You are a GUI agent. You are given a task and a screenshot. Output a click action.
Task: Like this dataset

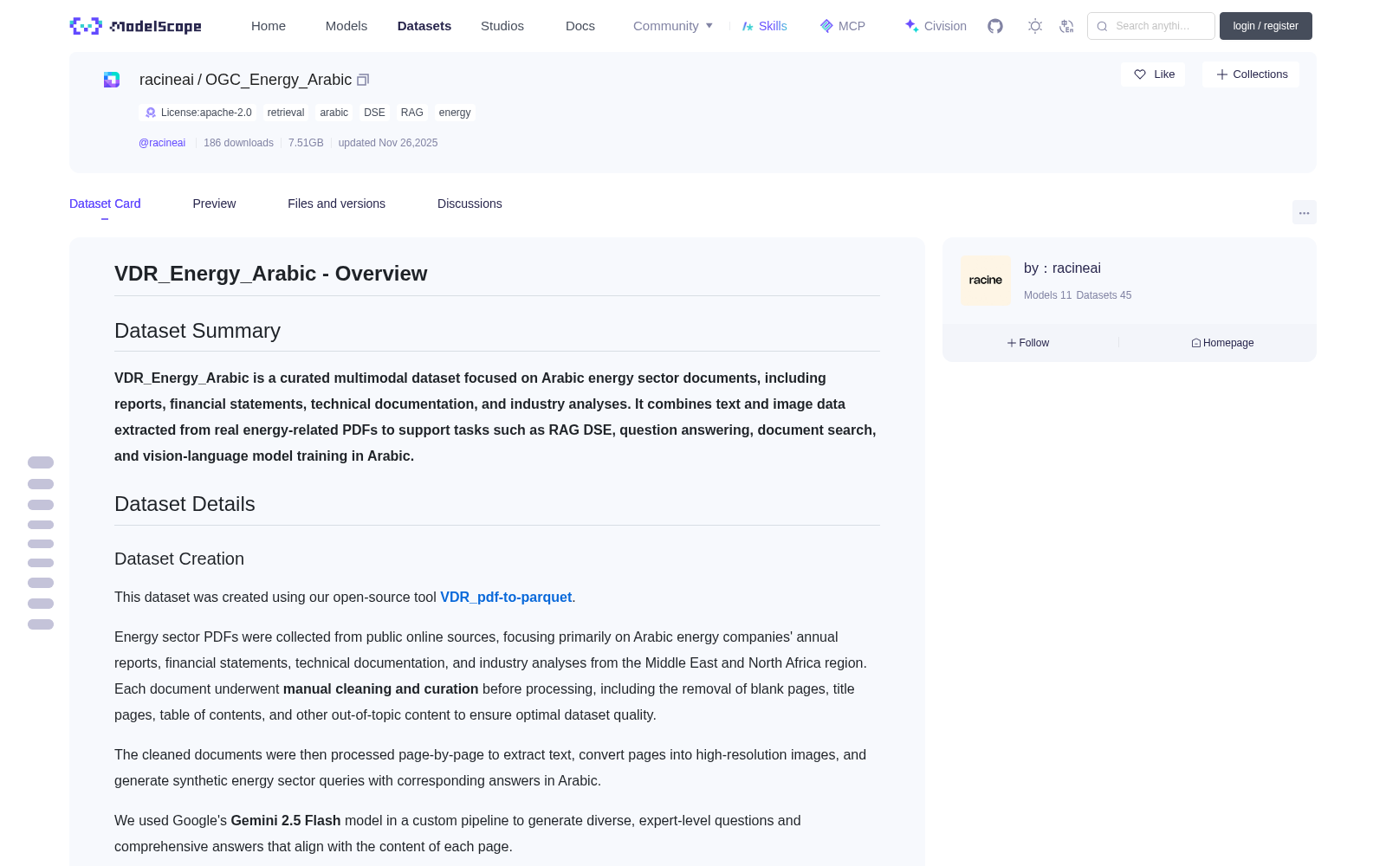[1153, 74]
